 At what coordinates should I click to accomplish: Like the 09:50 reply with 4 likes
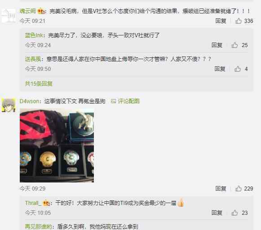238,69
